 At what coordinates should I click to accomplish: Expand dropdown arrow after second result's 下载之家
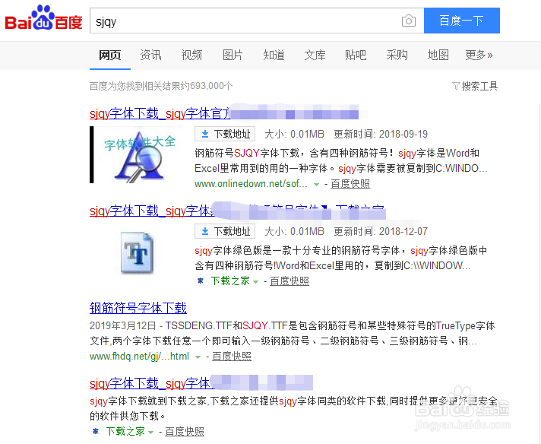(255, 282)
